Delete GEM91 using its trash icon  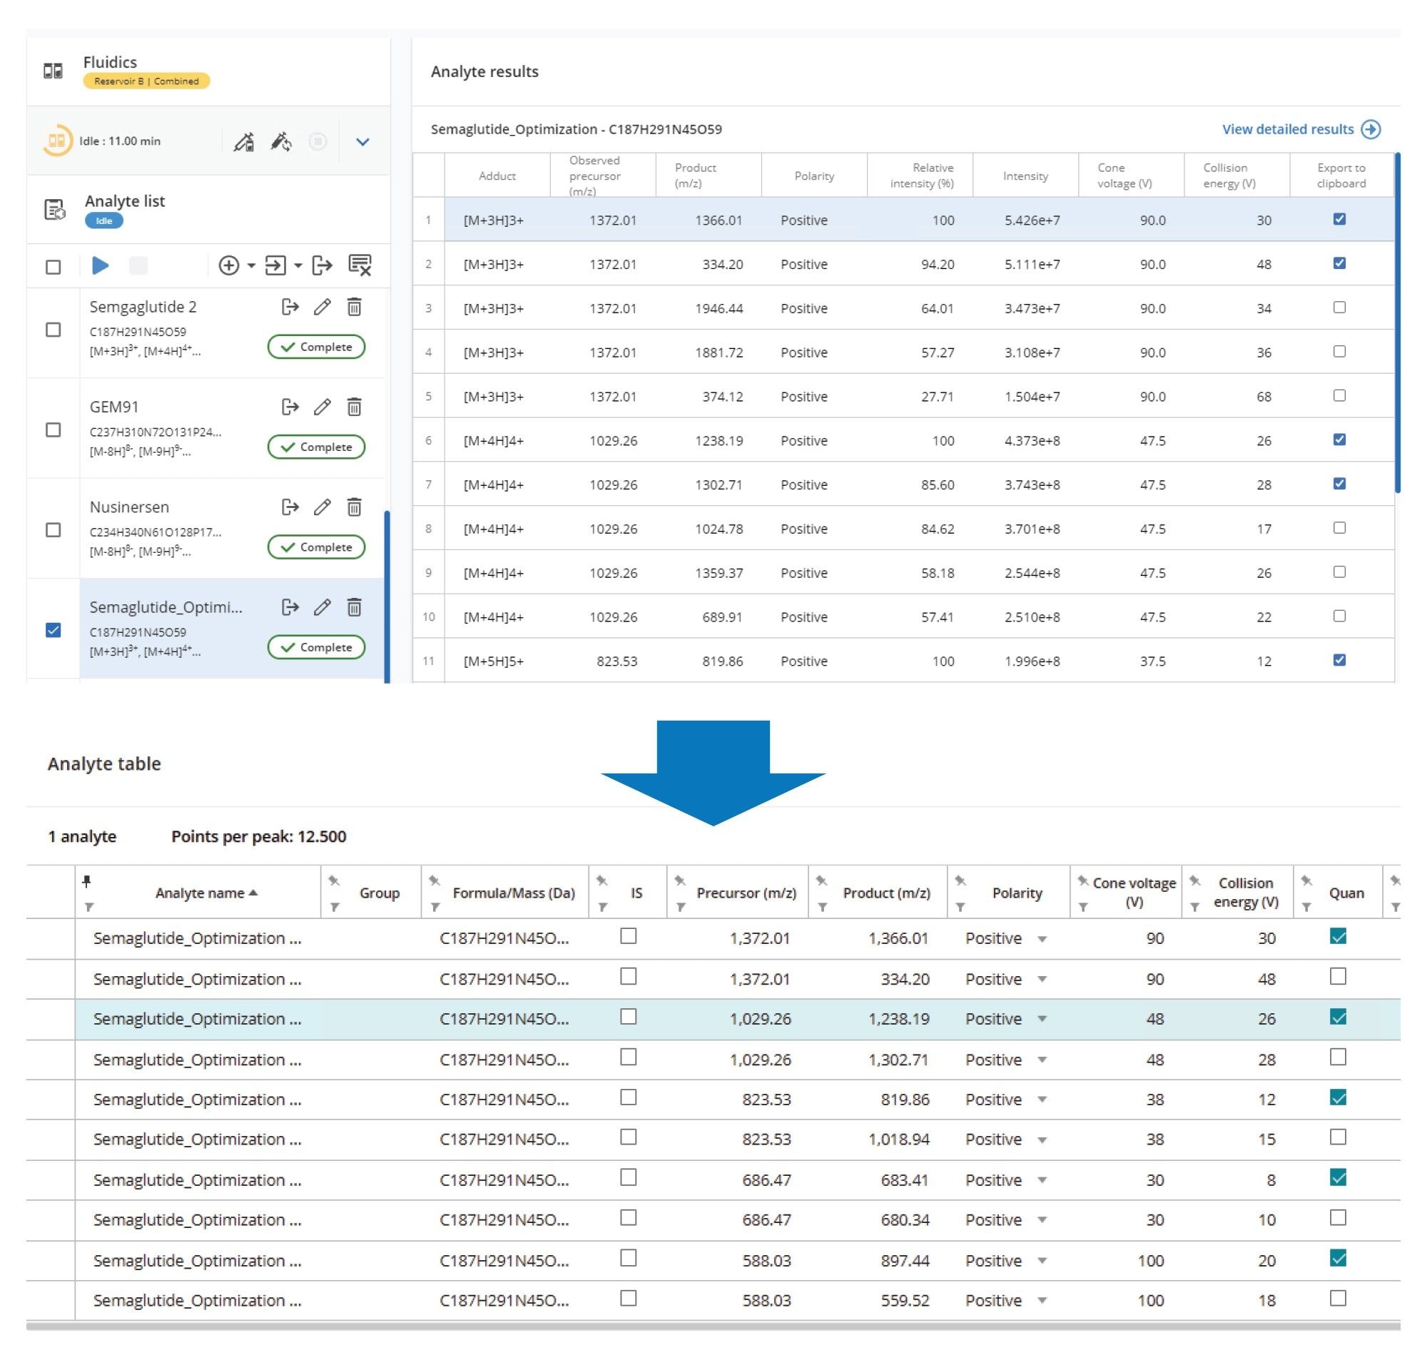[354, 407]
